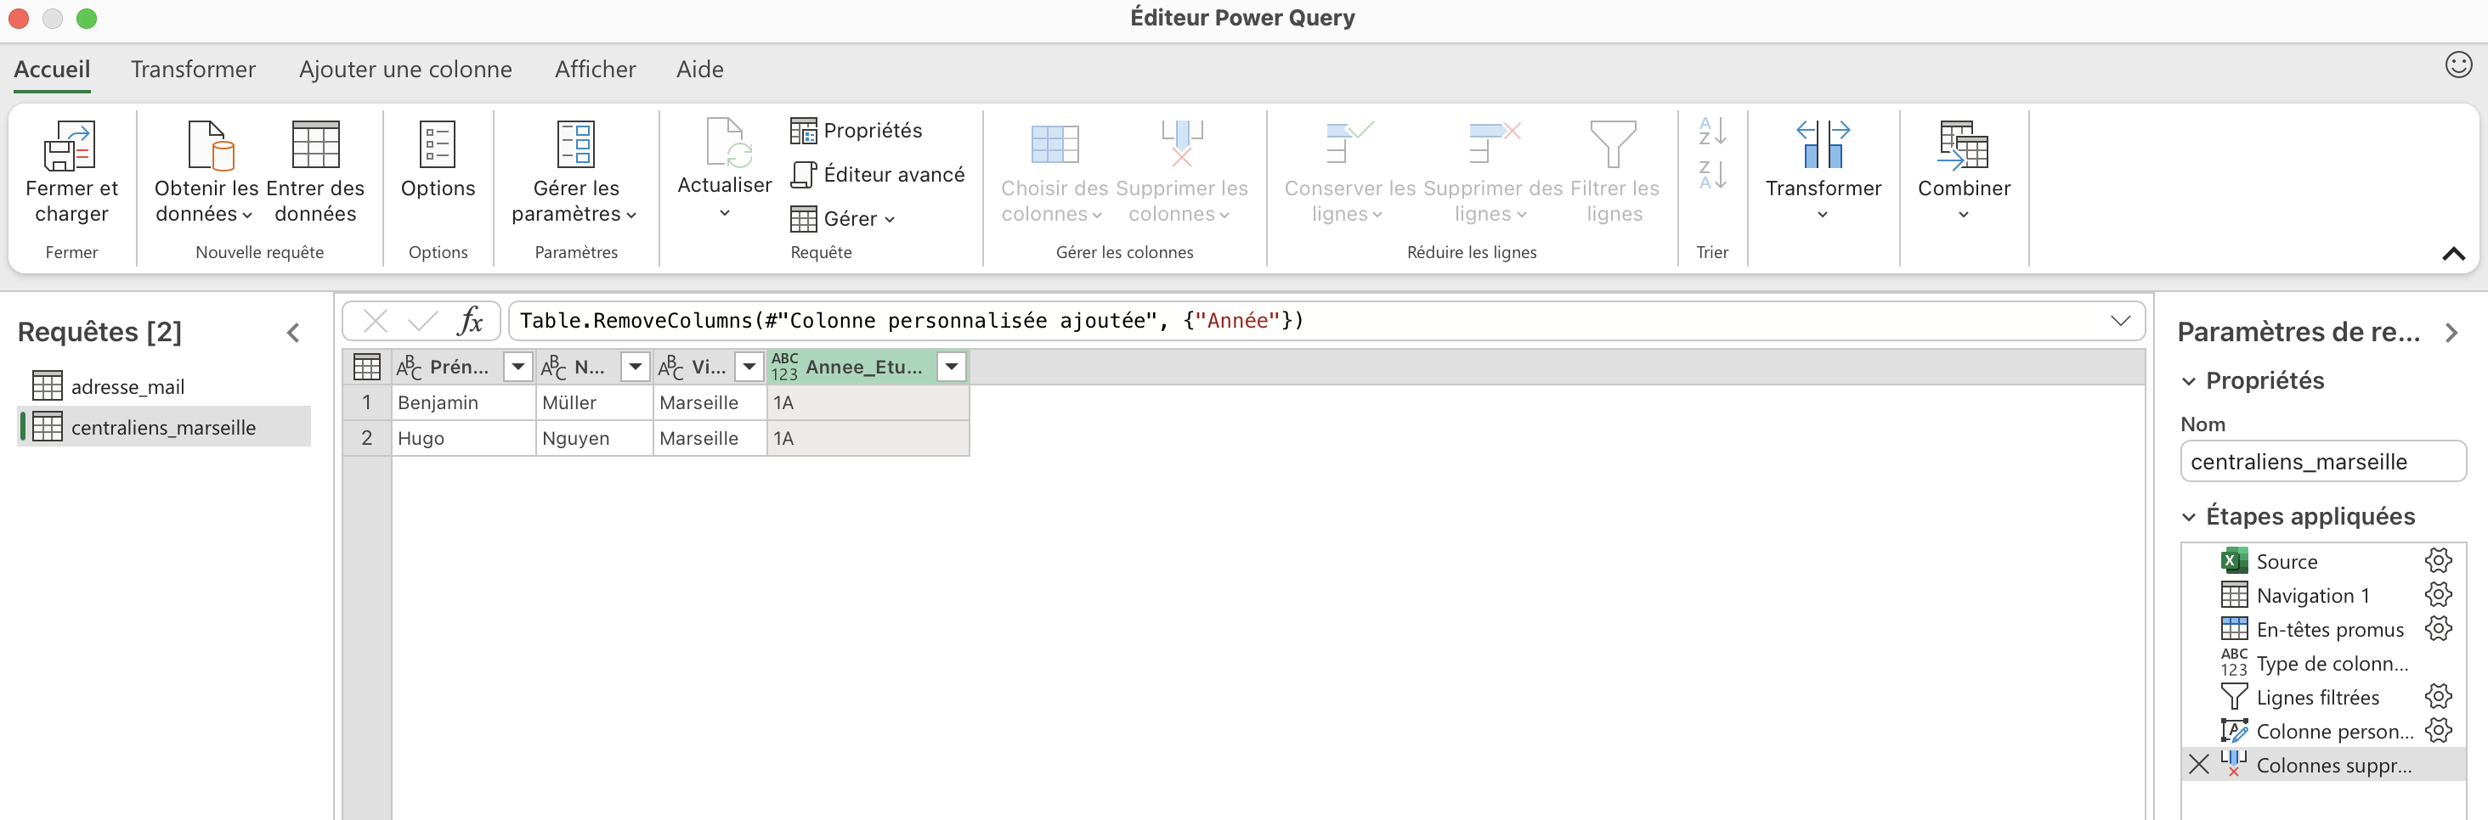Select the adresse_mail query
2488x820 pixels.
pos(164,386)
